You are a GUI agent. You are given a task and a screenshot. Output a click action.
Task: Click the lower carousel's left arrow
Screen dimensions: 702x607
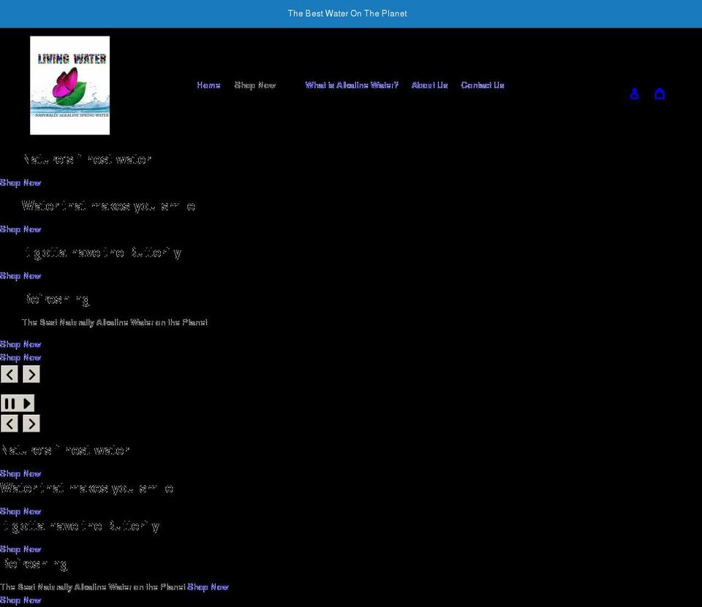click(x=9, y=422)
